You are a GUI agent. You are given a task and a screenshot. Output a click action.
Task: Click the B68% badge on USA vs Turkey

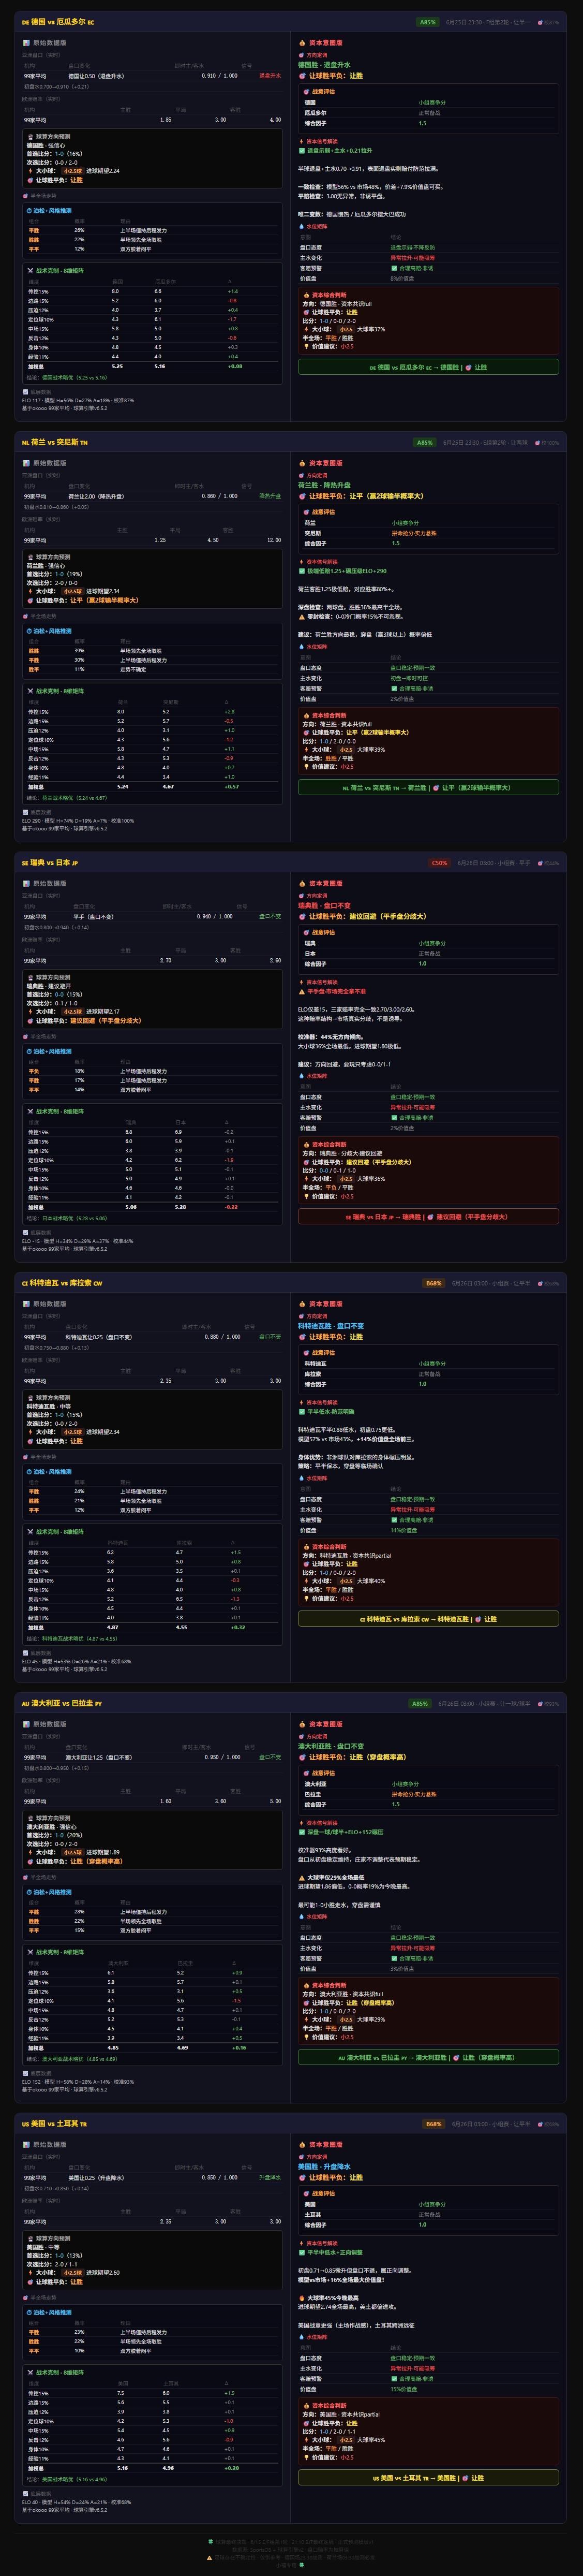pyautogui.click(x=433, y=2124)
